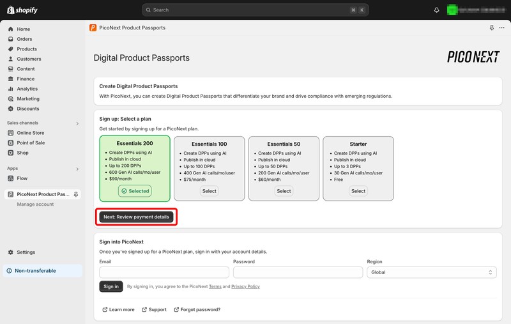
Task: Click the notifications bell icon
Action: pos(436,10)
